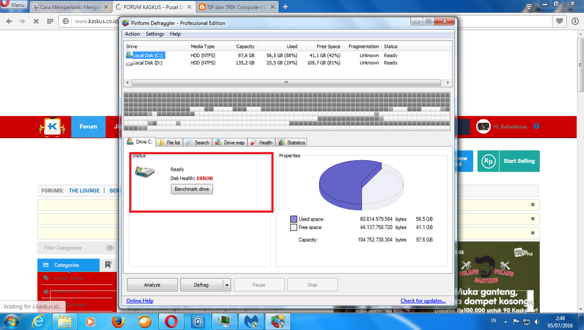The width and height of the screenshot is (584, 330).
Task: Go forward in Opera browser
Action: coord(22,21)
